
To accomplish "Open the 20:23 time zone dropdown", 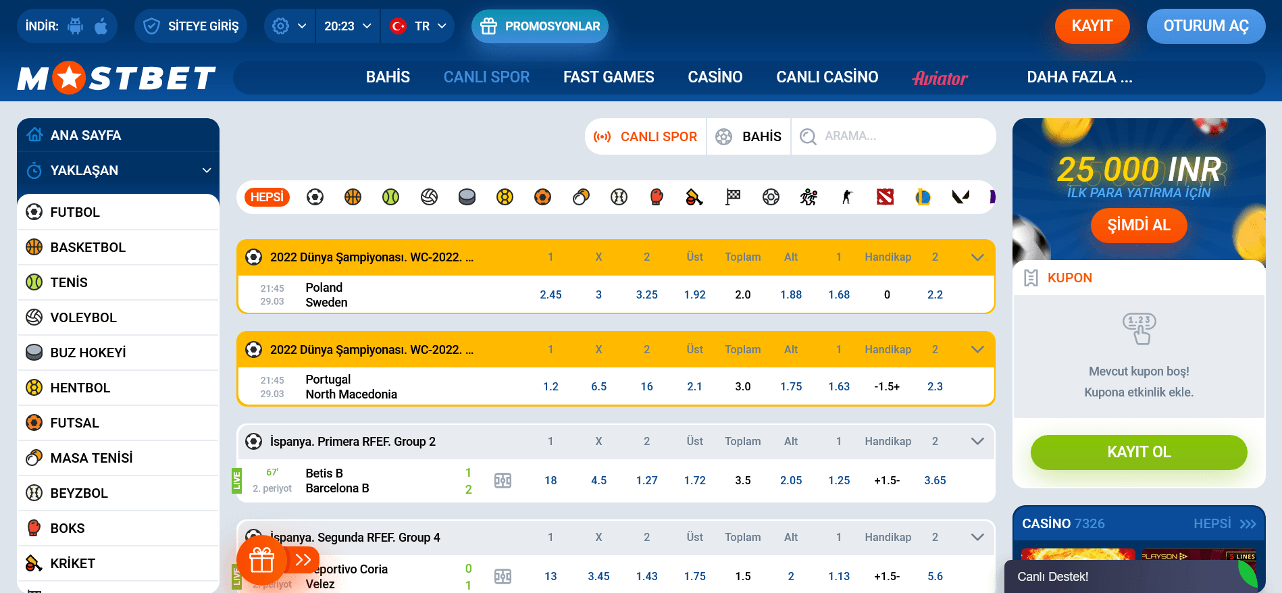I will pos(348,26).
